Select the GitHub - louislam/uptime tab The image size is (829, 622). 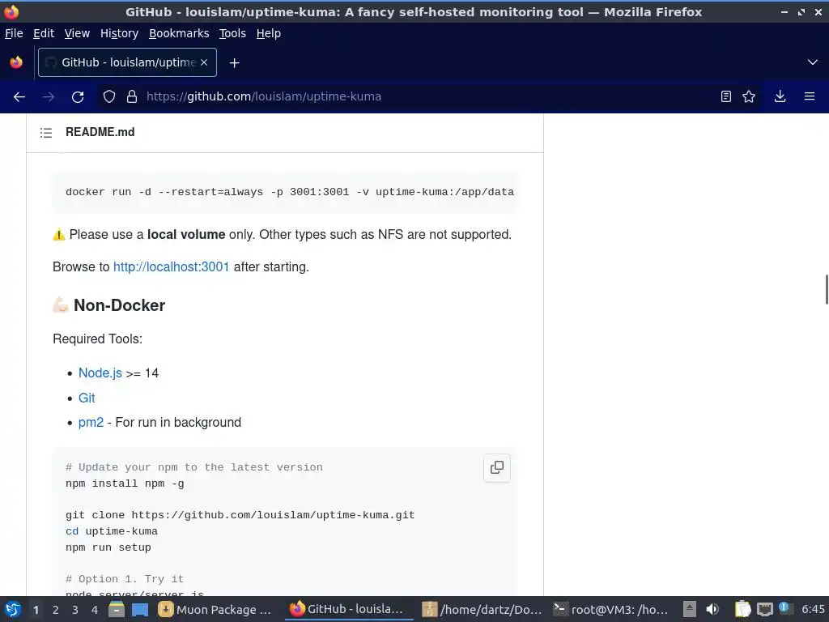pyautogui.click(x=127, y=62)
